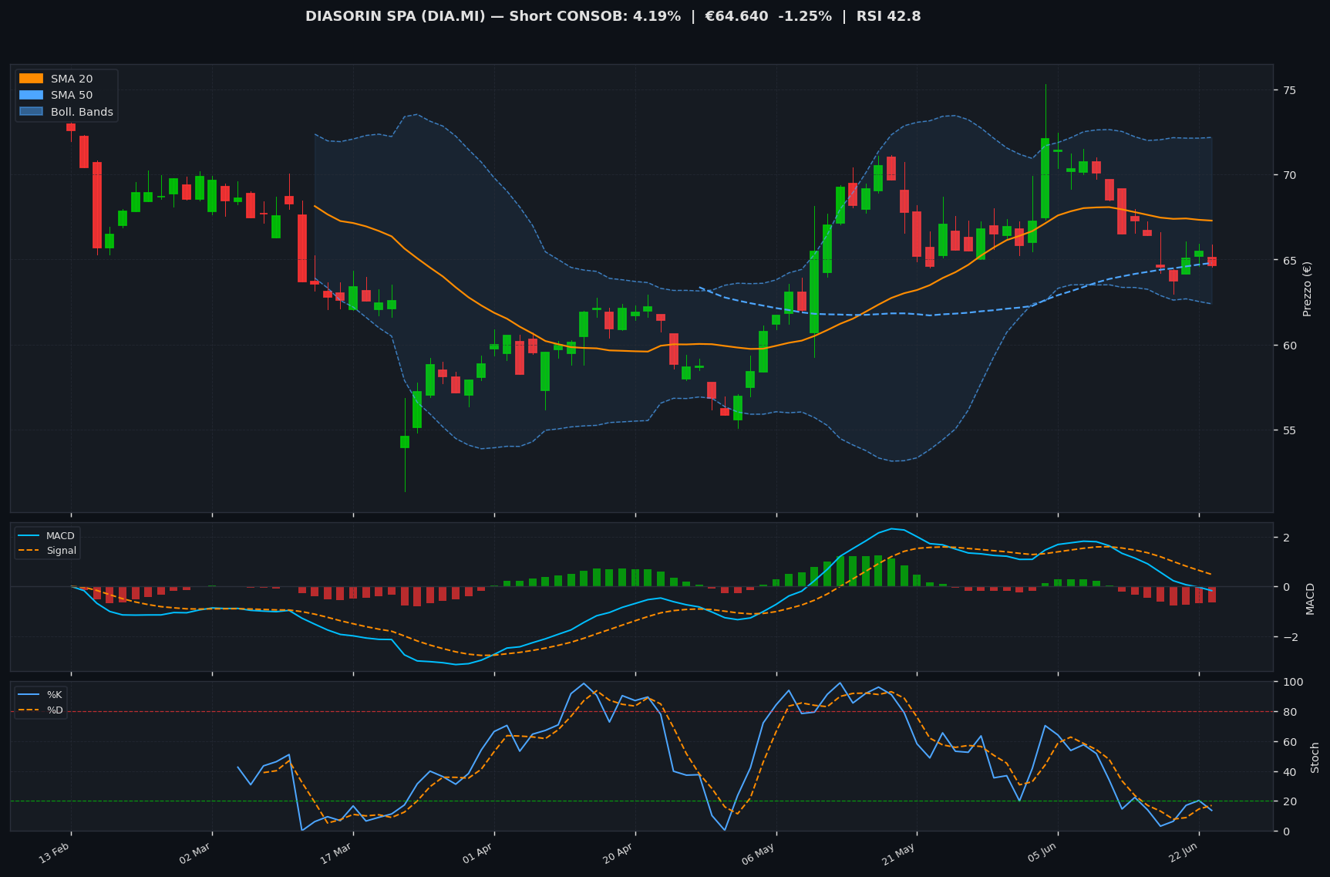Image resolution: width=1330 pixels, height=877 pixels.
Task: Select the "SMA 20" legend label
Action: [x=72, y=79]
